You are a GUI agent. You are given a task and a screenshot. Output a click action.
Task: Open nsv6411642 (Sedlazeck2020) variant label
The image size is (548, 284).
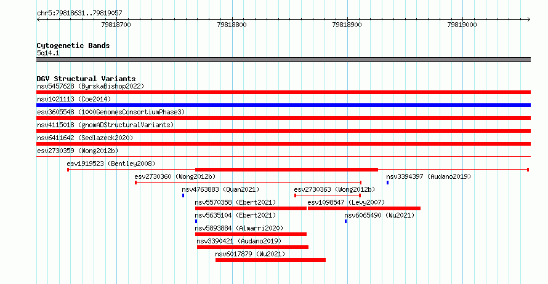coord(85,138)
